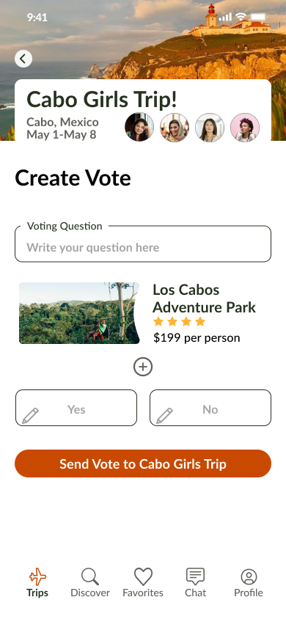This screenshot has height=619, width=286.
Task: Add another option with plus icon
Action: click(x=143, y=367)
